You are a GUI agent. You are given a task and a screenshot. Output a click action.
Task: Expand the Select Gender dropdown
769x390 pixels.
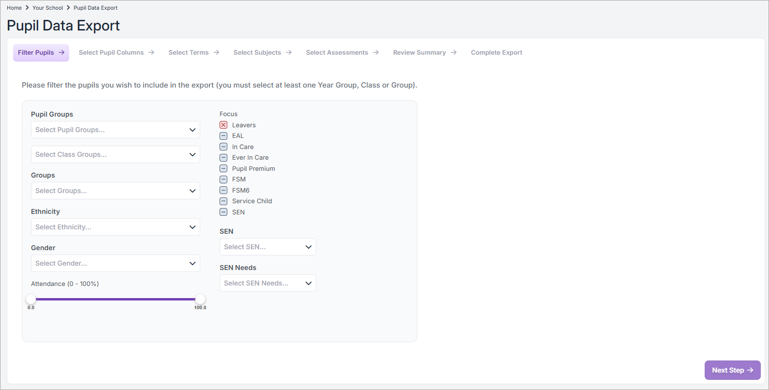pyautogui.click(x=115, y=263)
